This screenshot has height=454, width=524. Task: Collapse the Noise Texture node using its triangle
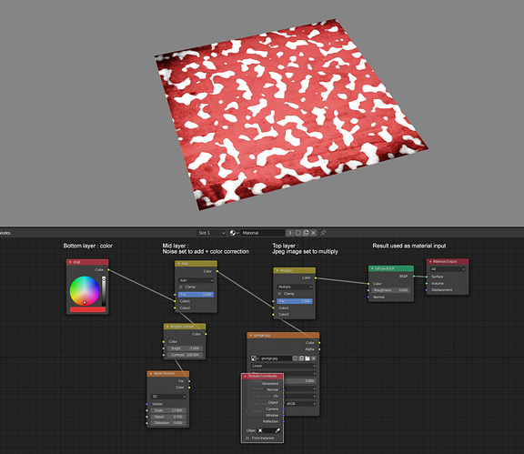pos(151,373)
